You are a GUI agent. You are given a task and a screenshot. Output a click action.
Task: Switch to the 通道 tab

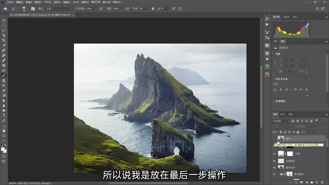(290, 114)
